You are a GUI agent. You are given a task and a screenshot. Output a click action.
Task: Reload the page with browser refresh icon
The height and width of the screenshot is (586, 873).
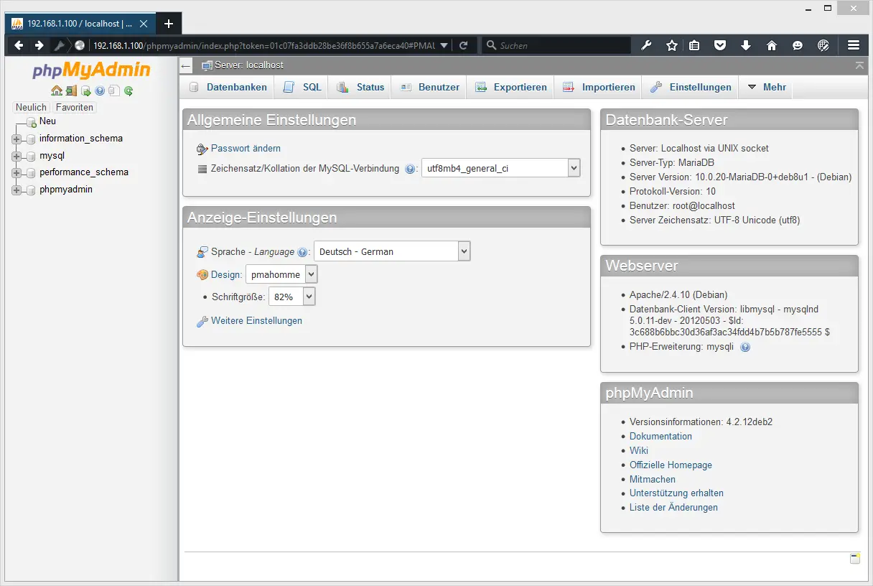[x=464, y=45]
